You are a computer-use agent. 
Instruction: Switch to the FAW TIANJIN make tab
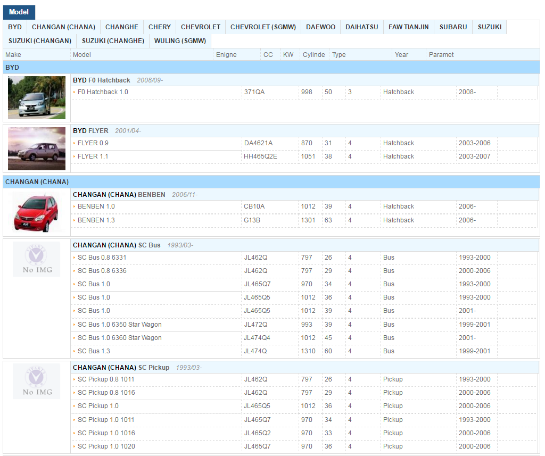408,27
